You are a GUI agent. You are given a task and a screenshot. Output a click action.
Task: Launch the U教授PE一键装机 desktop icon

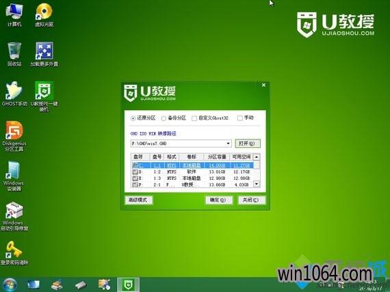point(44,96)
